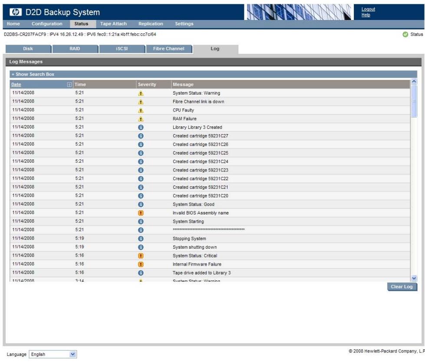Click info icon for cartridge 59231C22
Screen dimensions: 425x362
141,179
